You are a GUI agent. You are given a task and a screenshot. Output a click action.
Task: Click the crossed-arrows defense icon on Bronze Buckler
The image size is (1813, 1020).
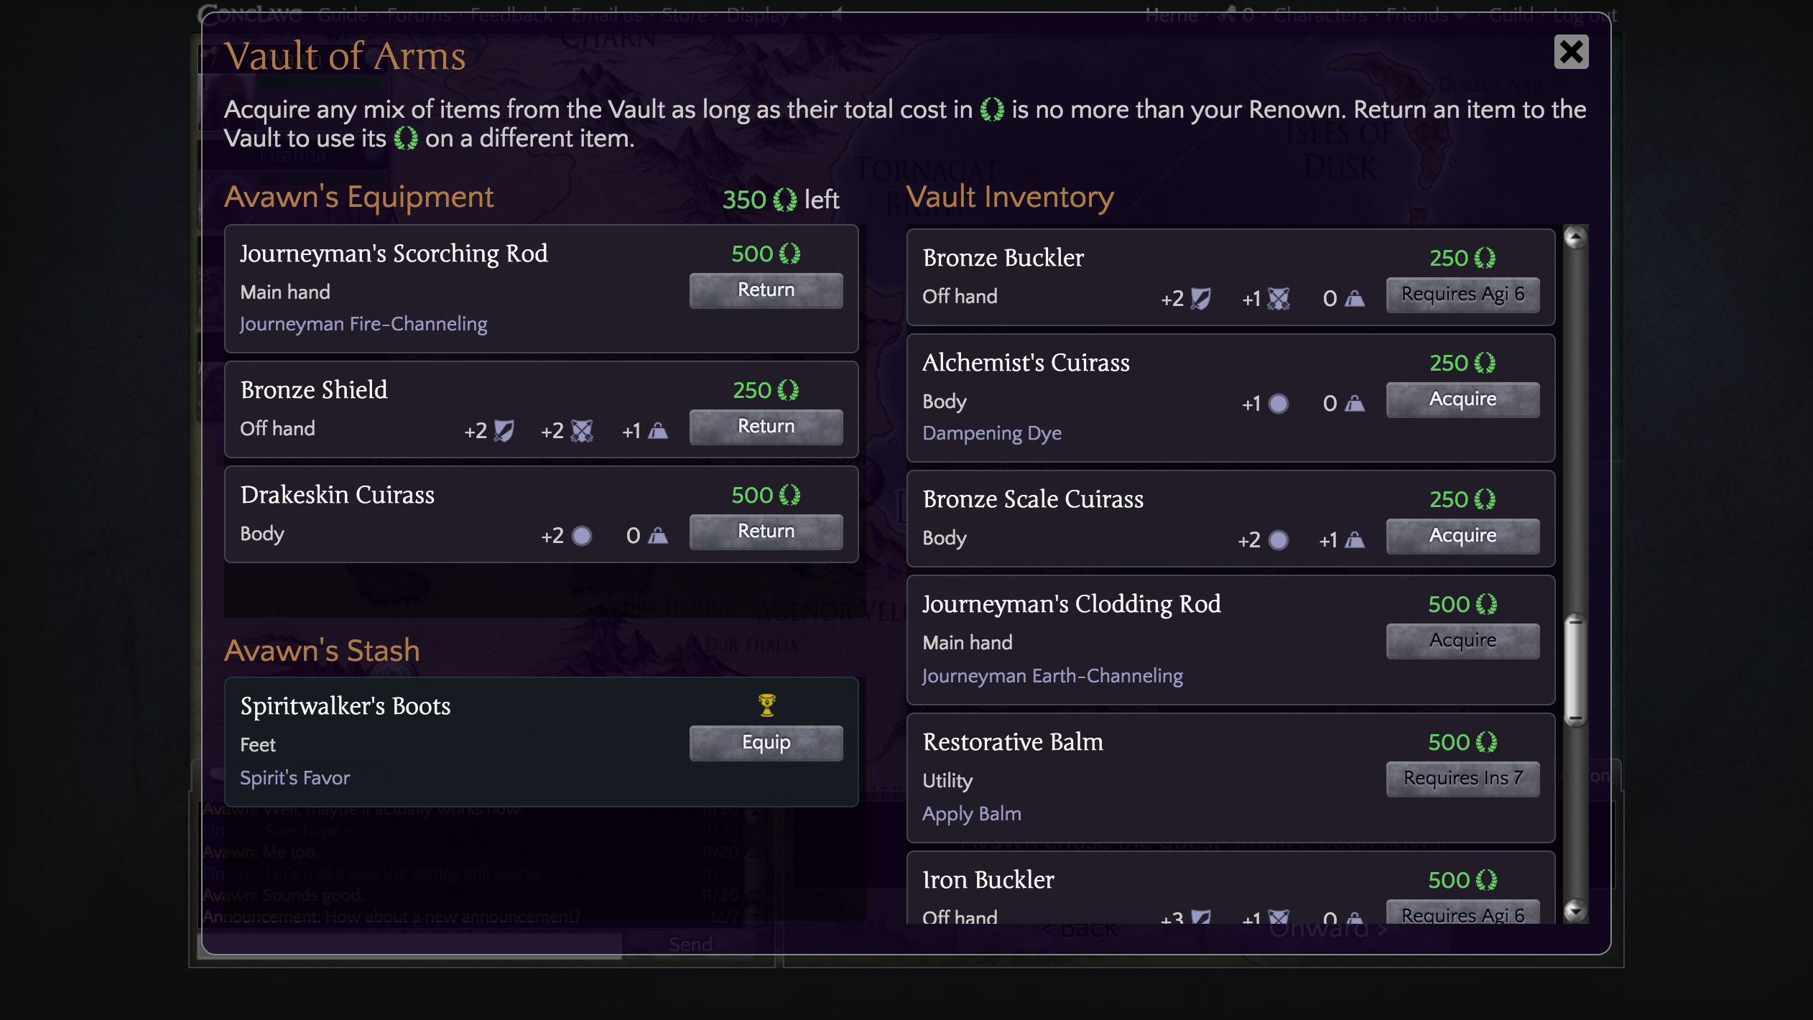[1278, 297]
